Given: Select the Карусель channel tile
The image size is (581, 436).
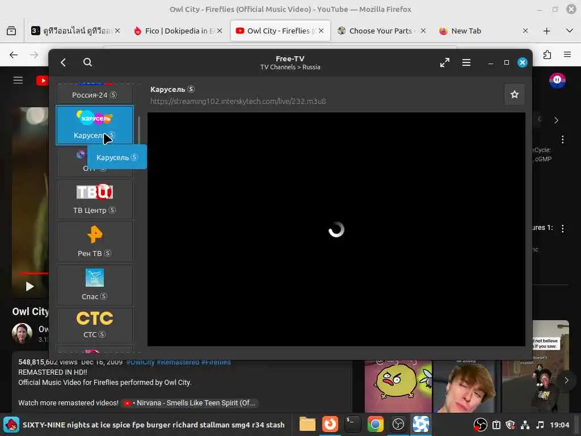Looking at the screenshot, I should (95, 125).
